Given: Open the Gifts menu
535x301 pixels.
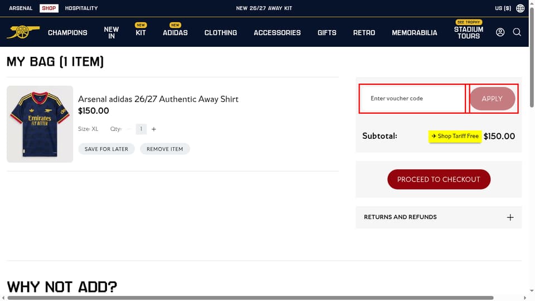Looking at the screenshot, I should pos(327,33).
